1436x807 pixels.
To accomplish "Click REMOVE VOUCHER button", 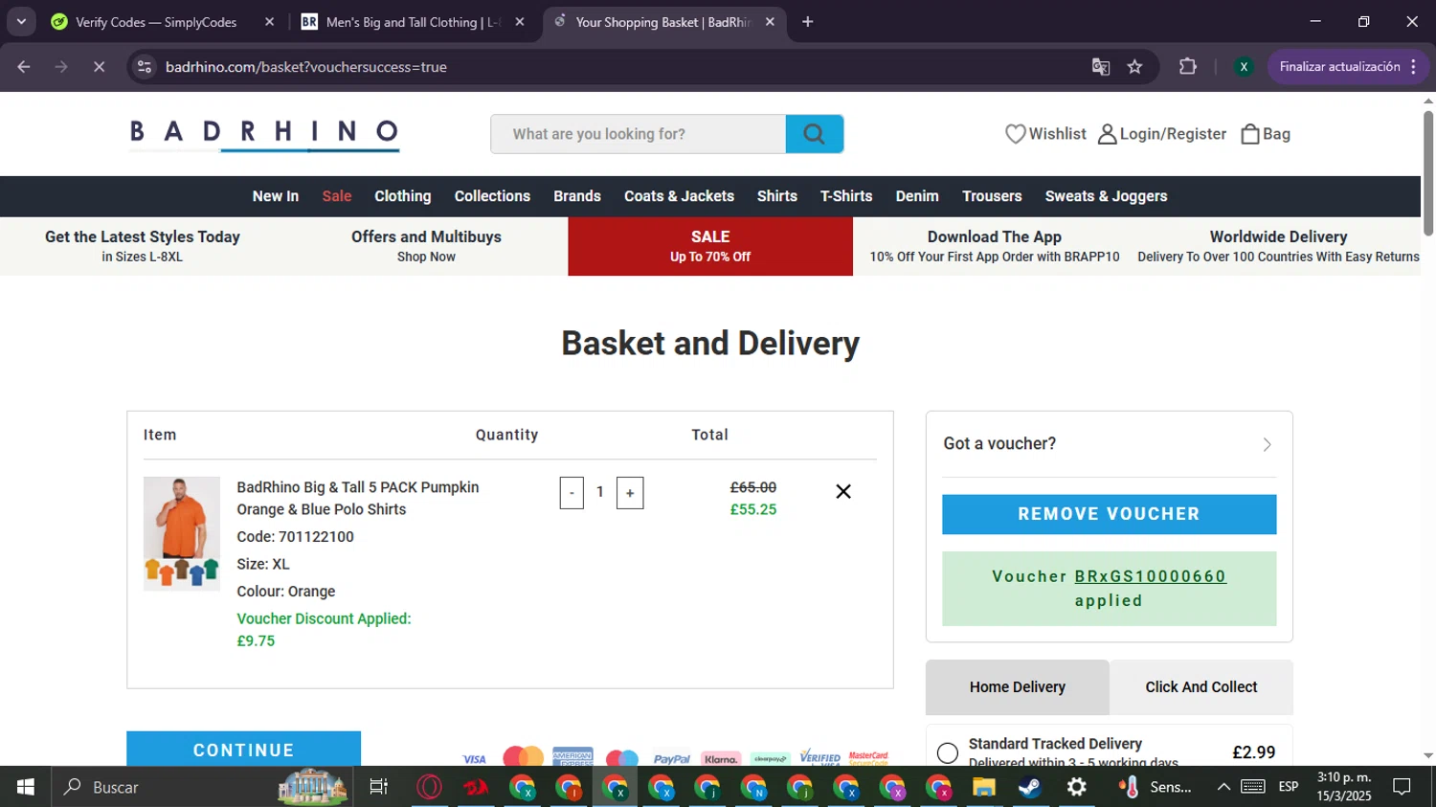I will coord(1109,514).
